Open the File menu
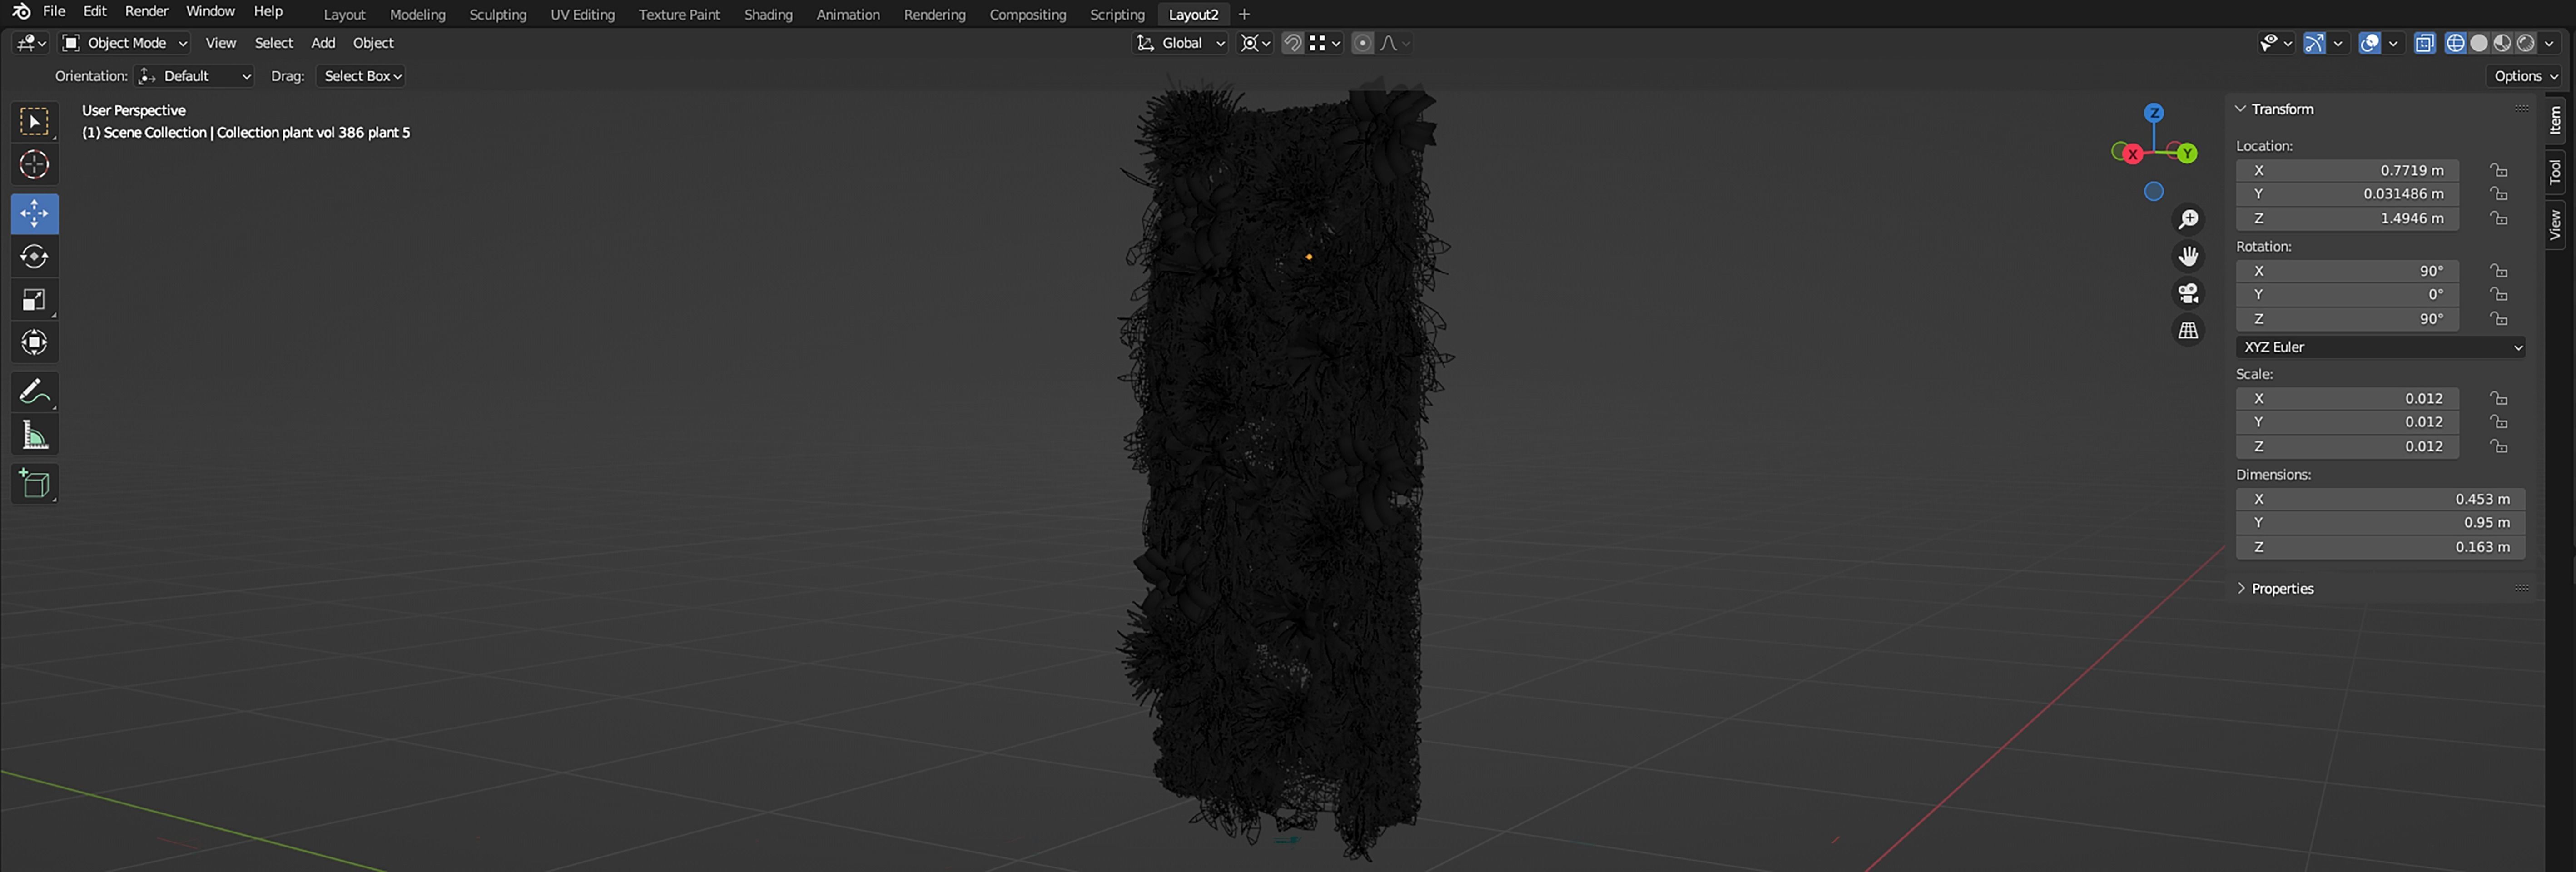The height and width of the screenshot is (872, 2576). tap(54, 11)
